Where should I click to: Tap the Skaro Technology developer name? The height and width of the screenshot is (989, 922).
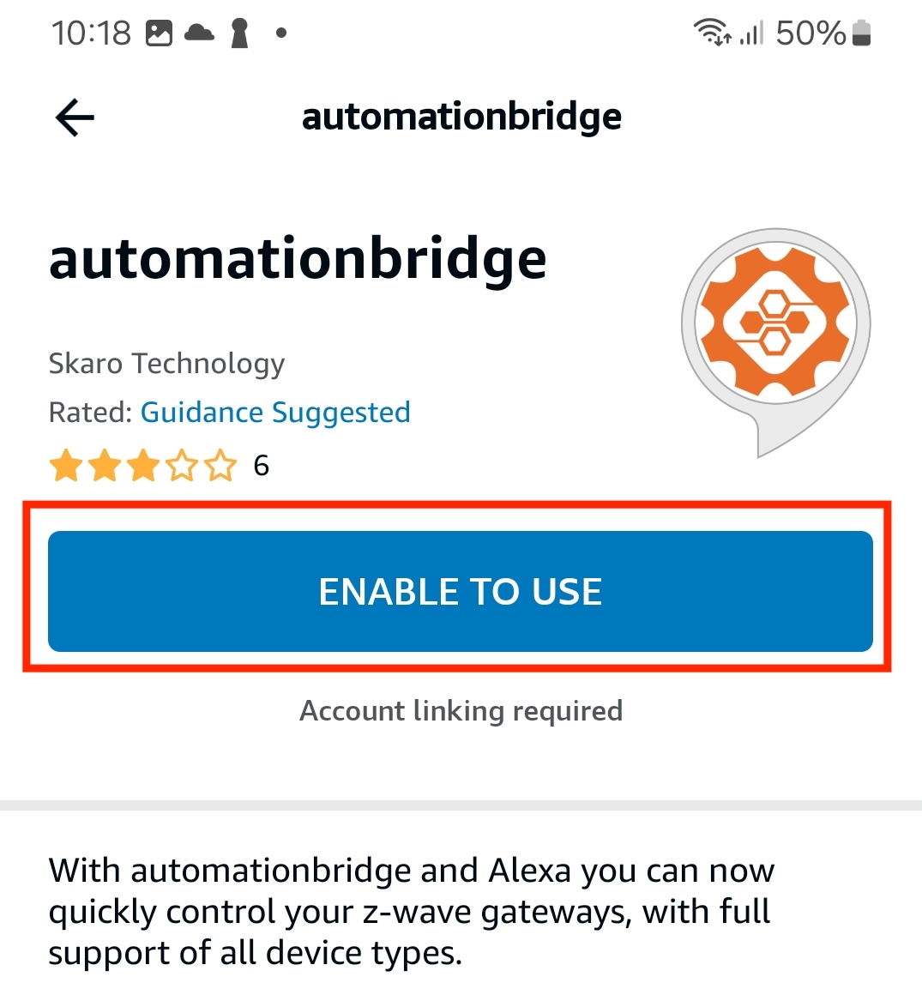tap(166, 364)
